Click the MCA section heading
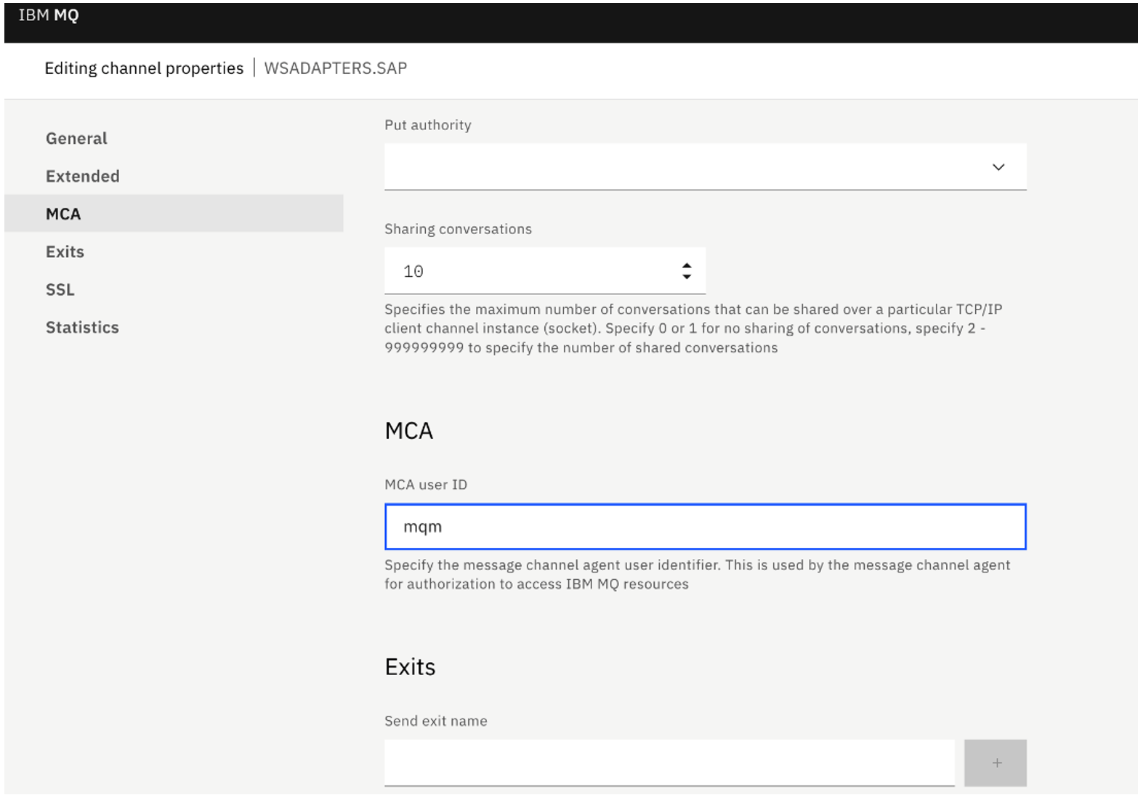Viewport: 1138px width, 795px height. [x=408, y=430]
